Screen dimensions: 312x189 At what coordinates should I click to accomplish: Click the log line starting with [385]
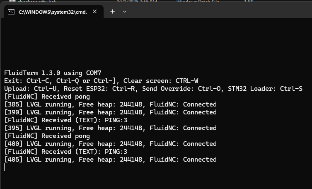click(110, 104)
